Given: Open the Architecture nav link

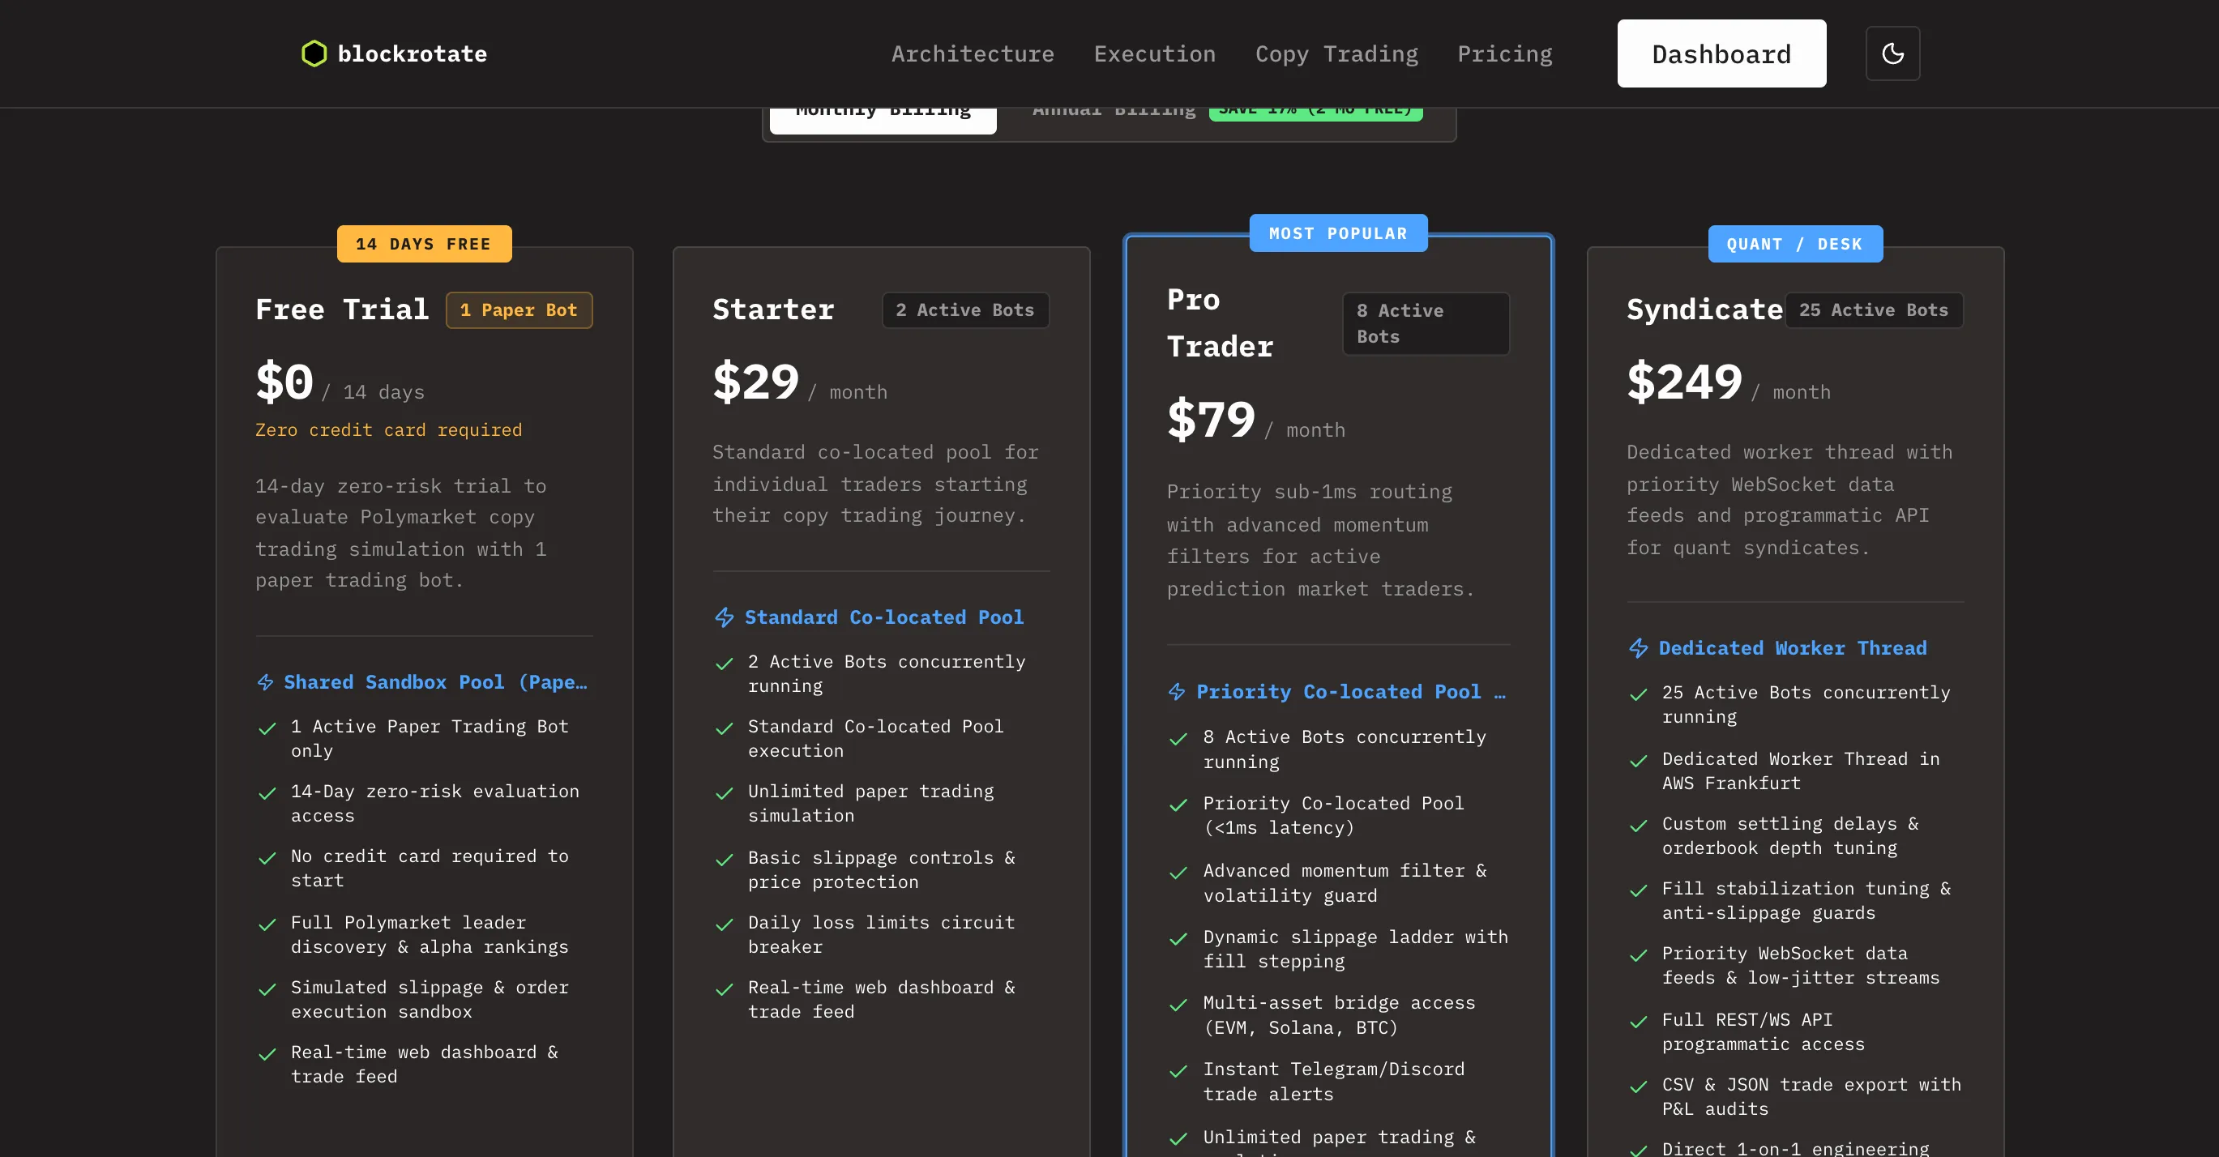Looking at the screenshot, I should click(973, 53).
